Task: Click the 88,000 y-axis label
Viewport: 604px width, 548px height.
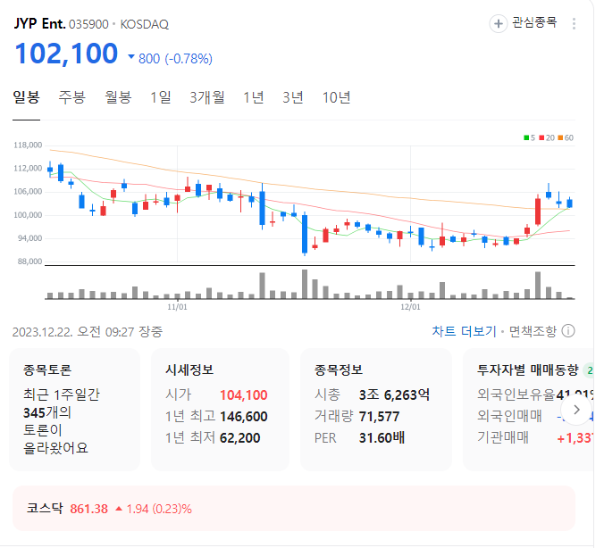Action: [x=29, y=262]
